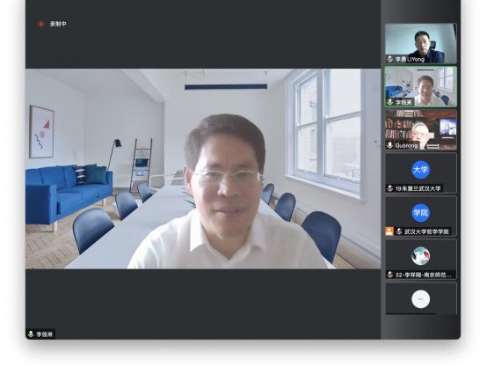Click the red recording indicator icon
487x374 pixels.
(x=41, y=24)
